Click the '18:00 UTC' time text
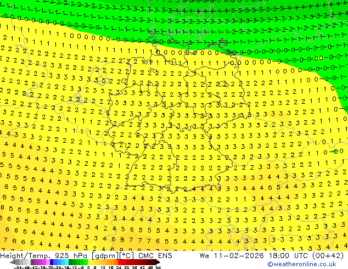348x269 pixels. 289,256
